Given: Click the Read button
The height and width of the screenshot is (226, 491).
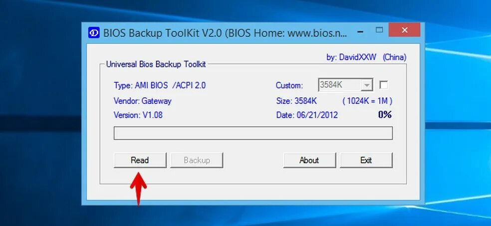Looking at the screenshot, I should pos(140,160).
